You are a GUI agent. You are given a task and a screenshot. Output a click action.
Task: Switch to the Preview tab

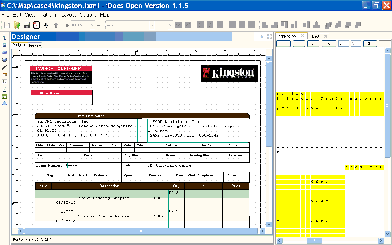coord(35,45)
